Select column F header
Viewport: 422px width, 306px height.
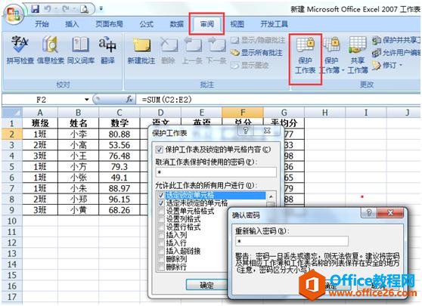(243, 112)
